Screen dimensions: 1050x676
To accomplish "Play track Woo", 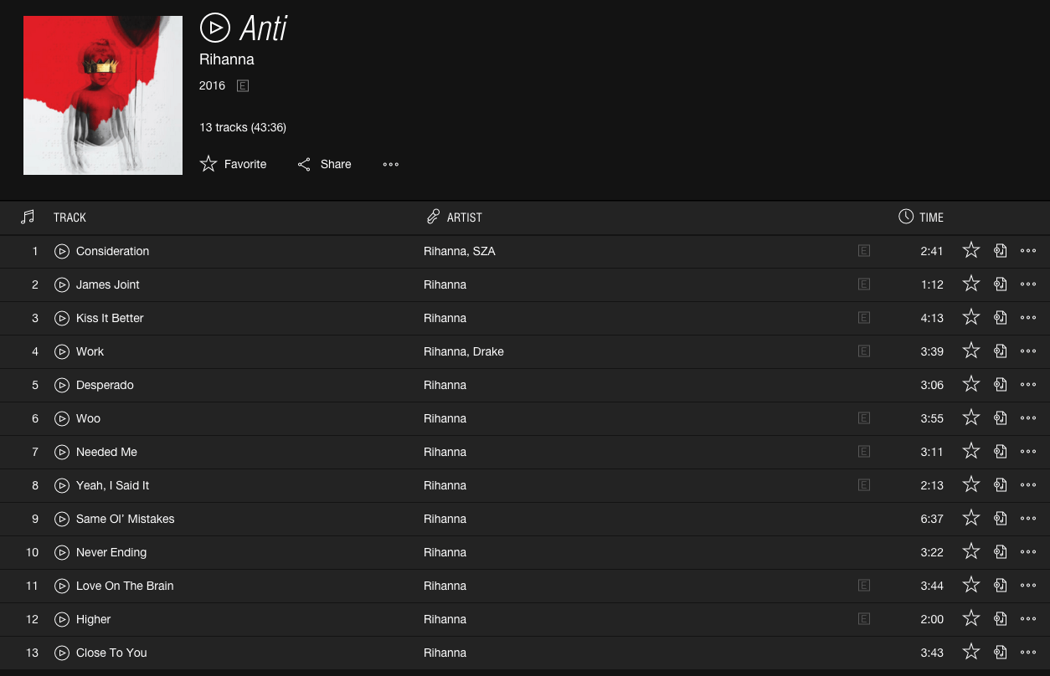I will click(x=61, y=418).
